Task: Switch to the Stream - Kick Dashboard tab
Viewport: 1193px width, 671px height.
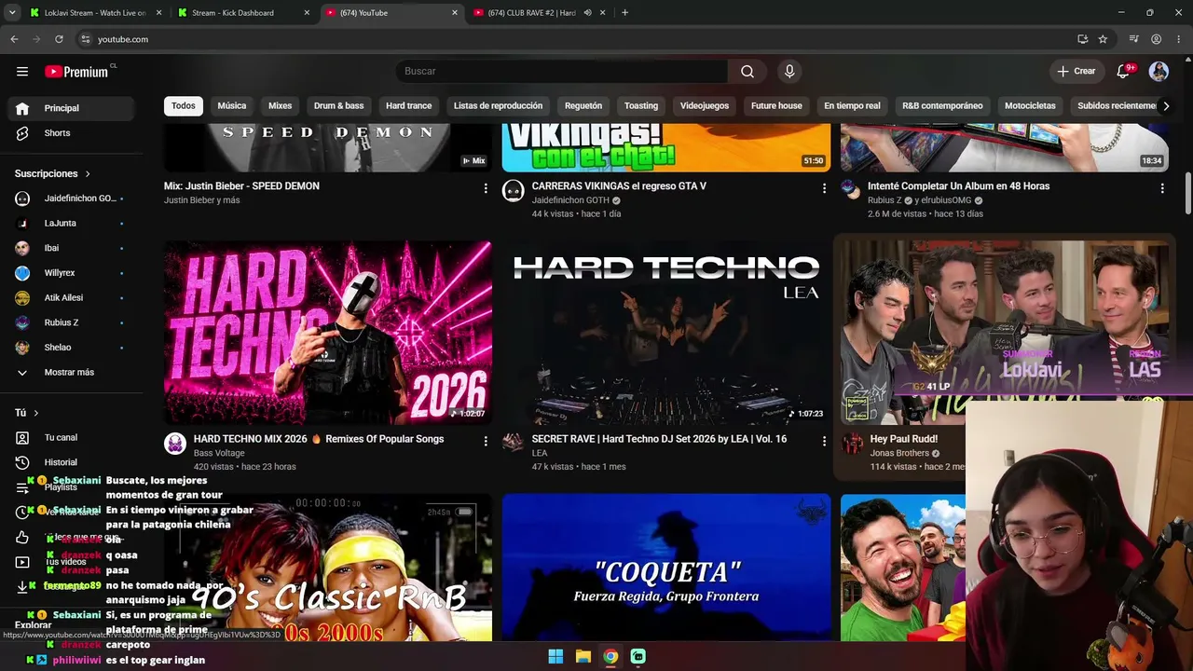Action: click(242, 13)
